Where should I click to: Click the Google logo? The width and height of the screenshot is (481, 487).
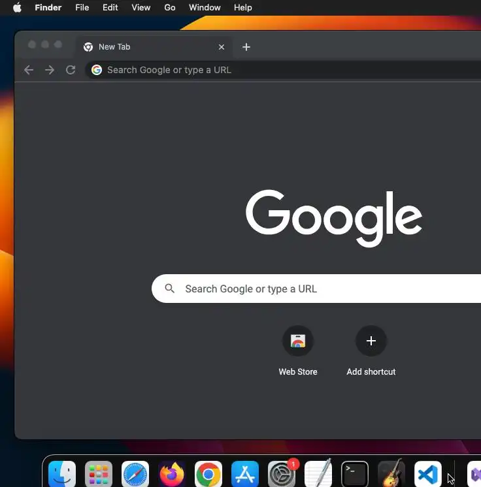[333, 219]
